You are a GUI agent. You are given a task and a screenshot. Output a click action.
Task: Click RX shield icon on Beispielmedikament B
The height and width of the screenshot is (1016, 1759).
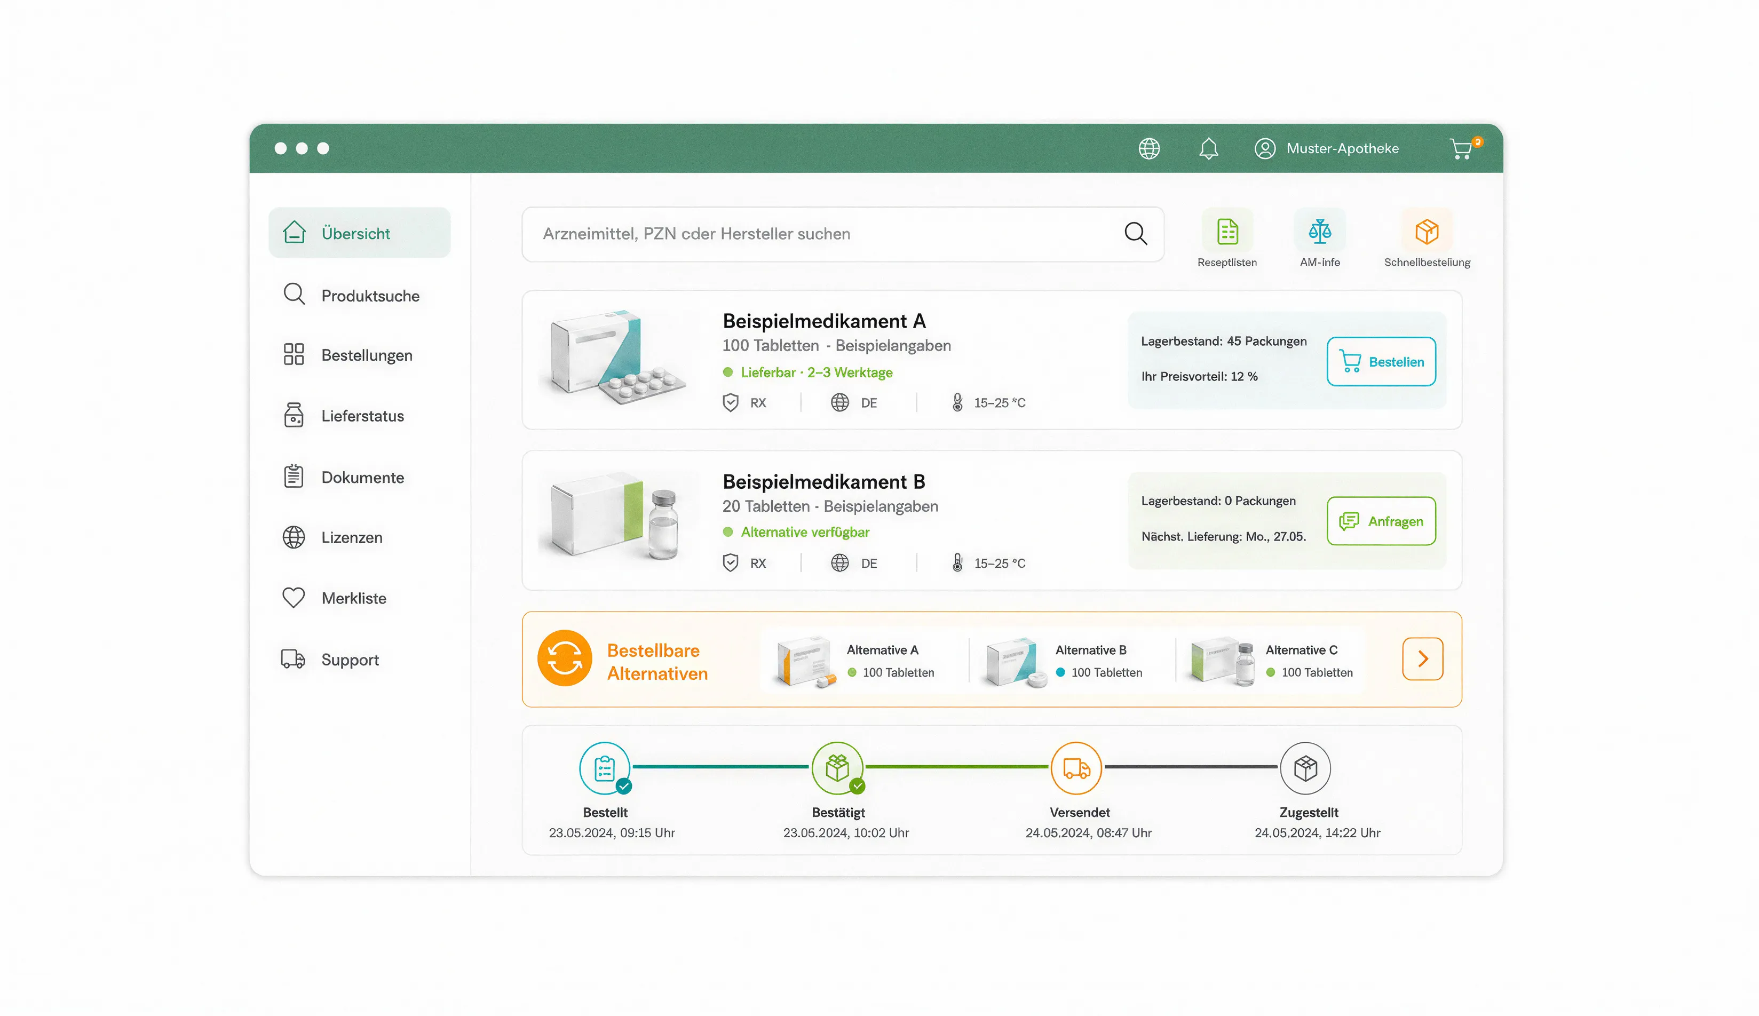click(730, 563)
